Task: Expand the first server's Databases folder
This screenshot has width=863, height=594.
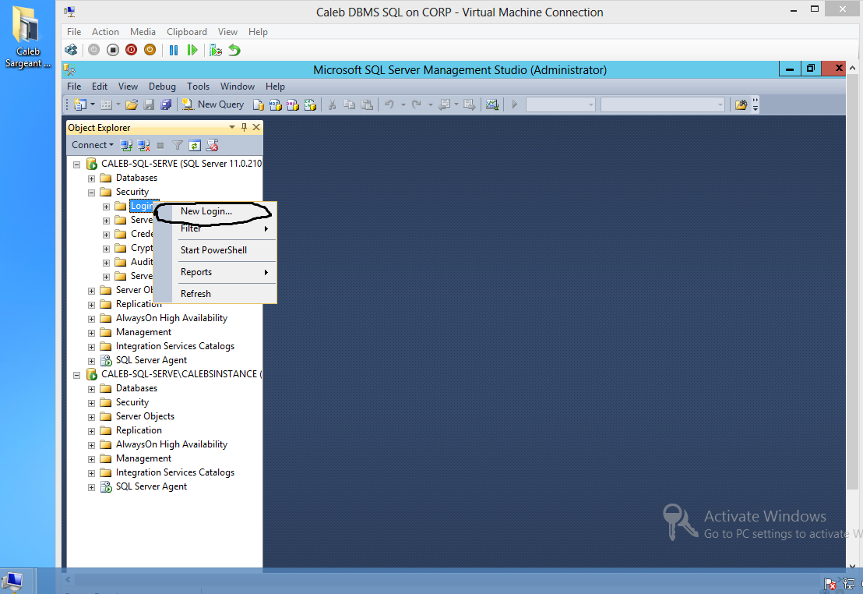Action: pyautogui.click(x=91, y=179)
